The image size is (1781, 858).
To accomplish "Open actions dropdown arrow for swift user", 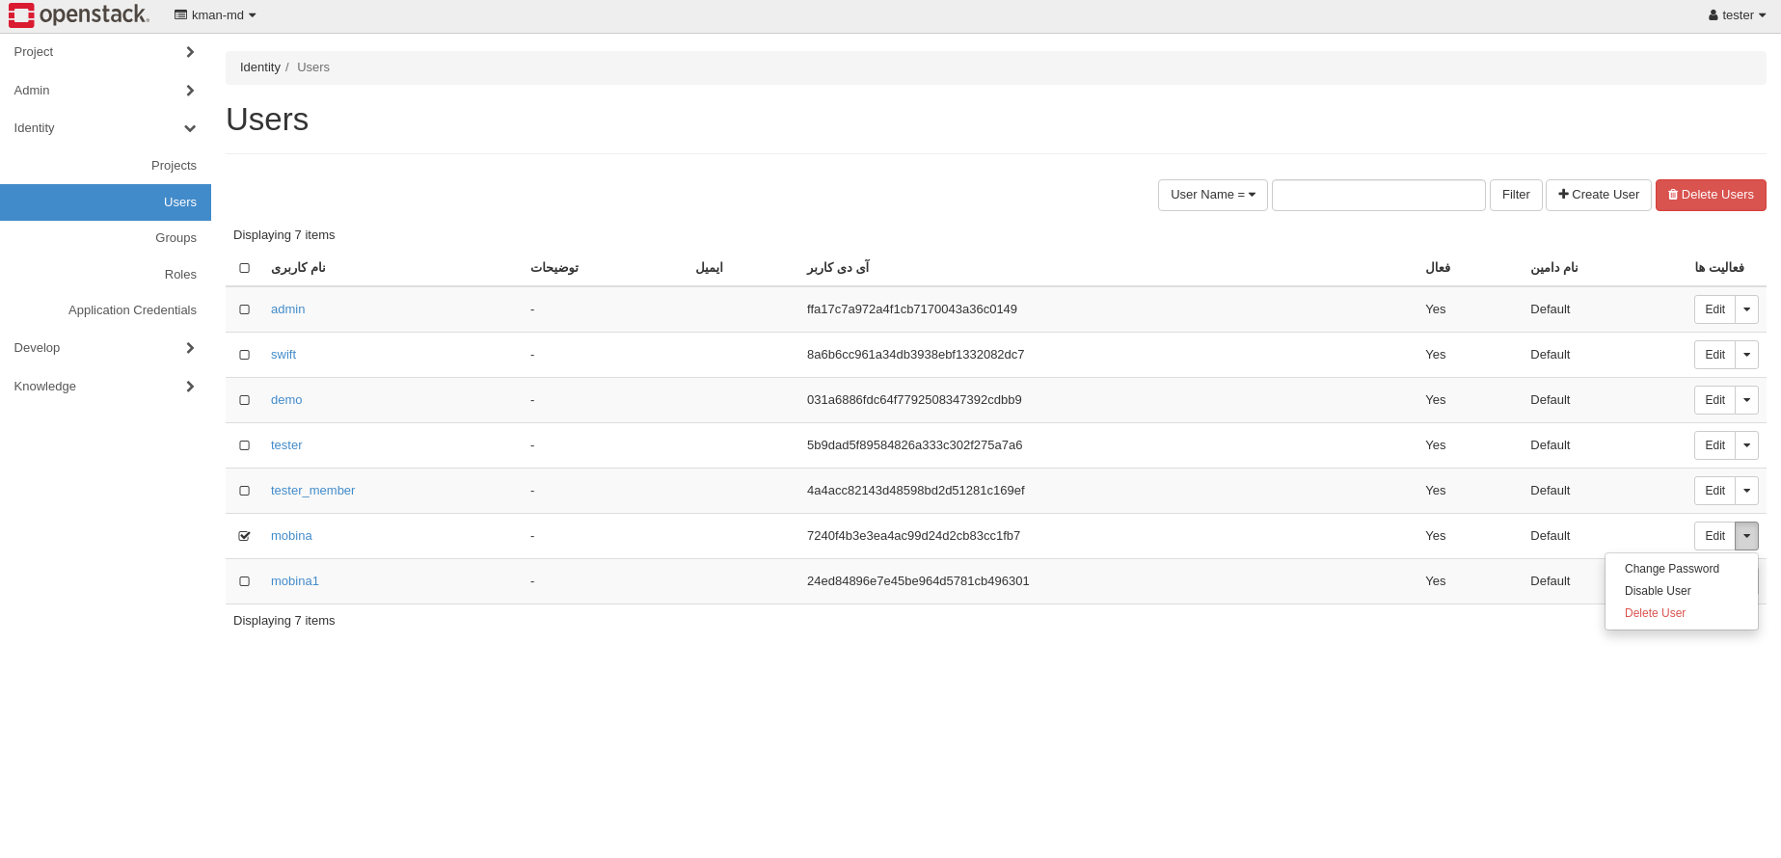I will [1746, 355].
